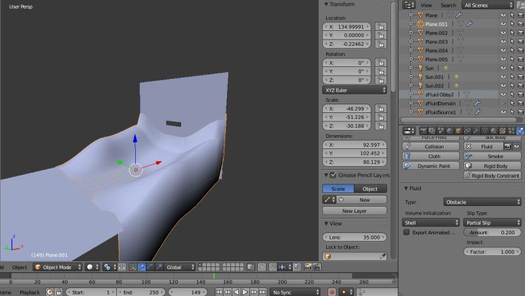The height and width of the screenshot is (296, 525).
Task: Open the Modifiers wrench tab
Action: pyautogui.click(x=476, y=131)
